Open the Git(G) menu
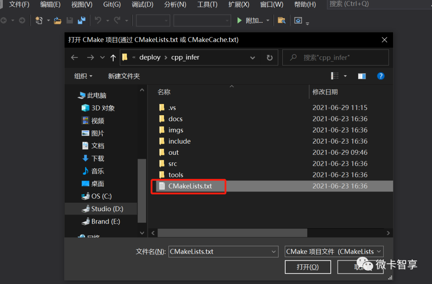Image resolution: width=432 pixels, height=284 pixels. [112, 4]
